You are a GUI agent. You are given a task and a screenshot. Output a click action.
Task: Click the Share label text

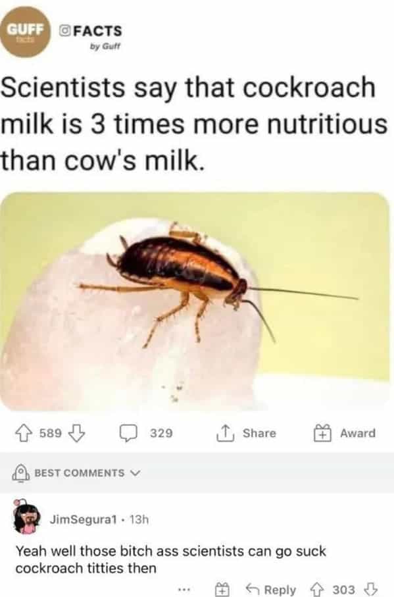pyautogui.click(x=259, y=433)
